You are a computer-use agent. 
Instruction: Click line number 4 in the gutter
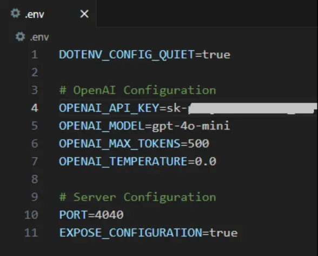tap(35, 108)
